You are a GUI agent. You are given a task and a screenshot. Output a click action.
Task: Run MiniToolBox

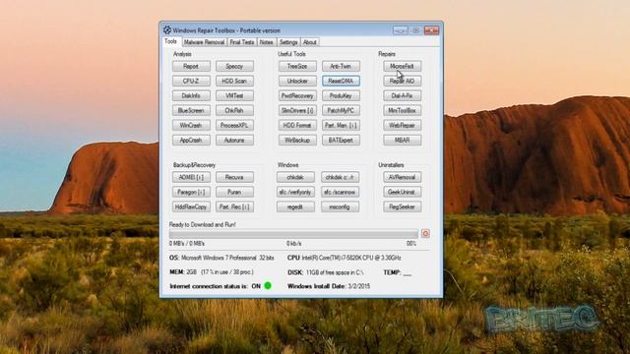(403, 110)
